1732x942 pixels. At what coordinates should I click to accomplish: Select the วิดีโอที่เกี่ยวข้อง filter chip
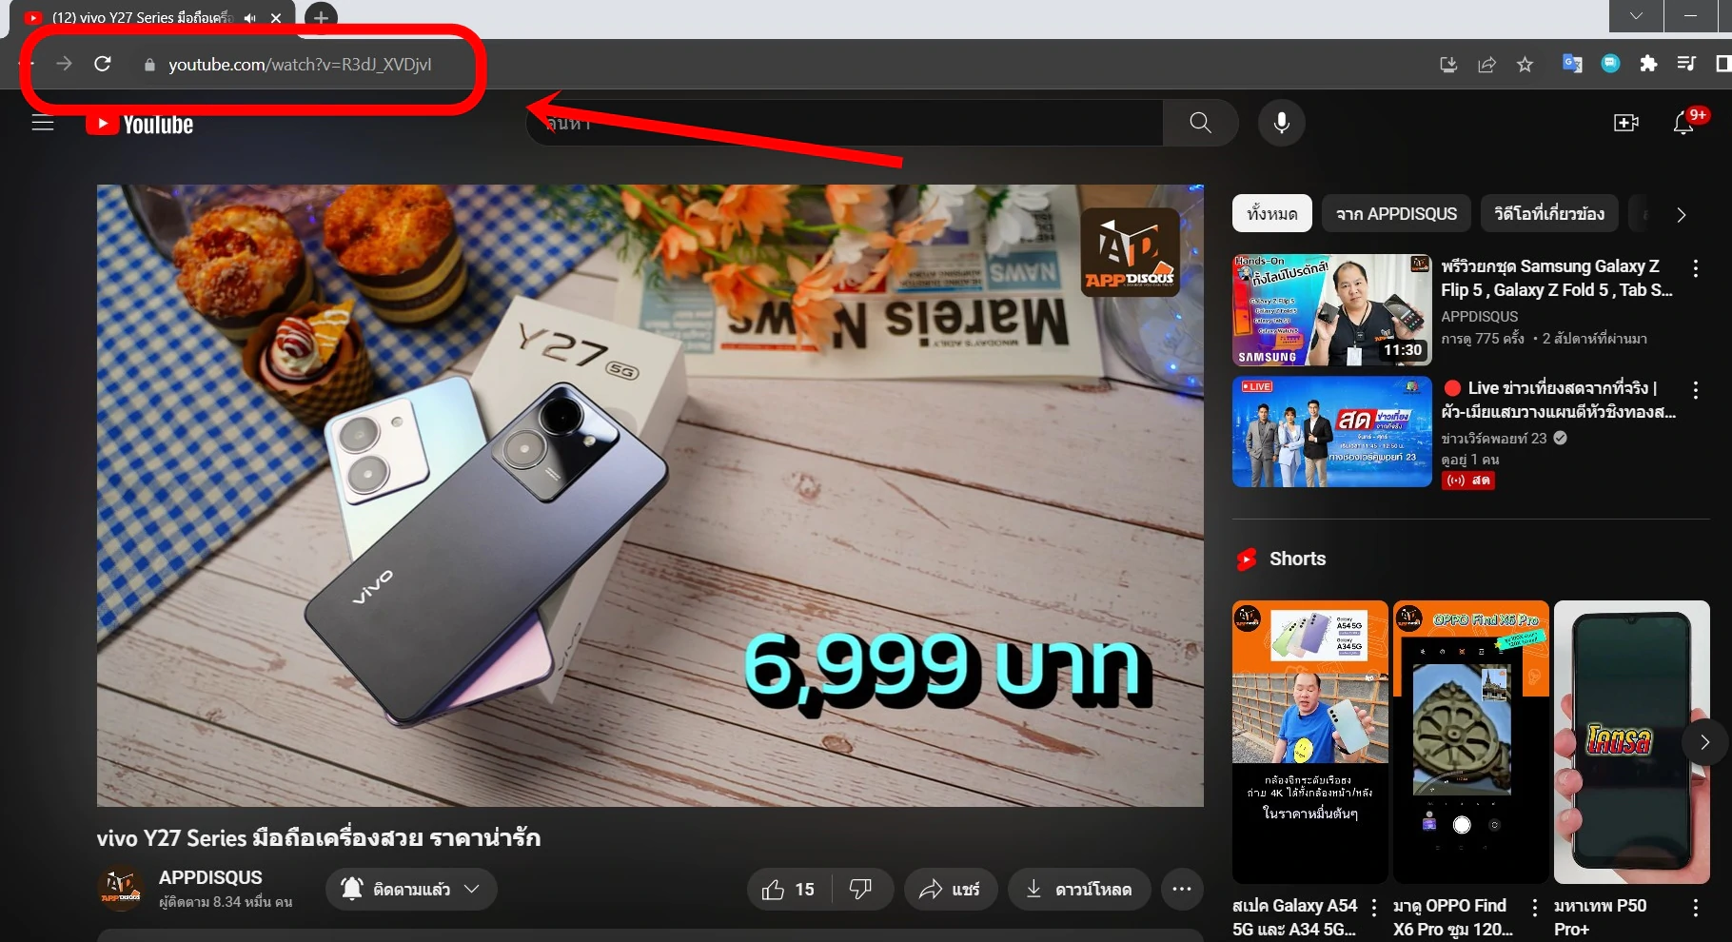pyautogui.click(x=1549, y=214)
